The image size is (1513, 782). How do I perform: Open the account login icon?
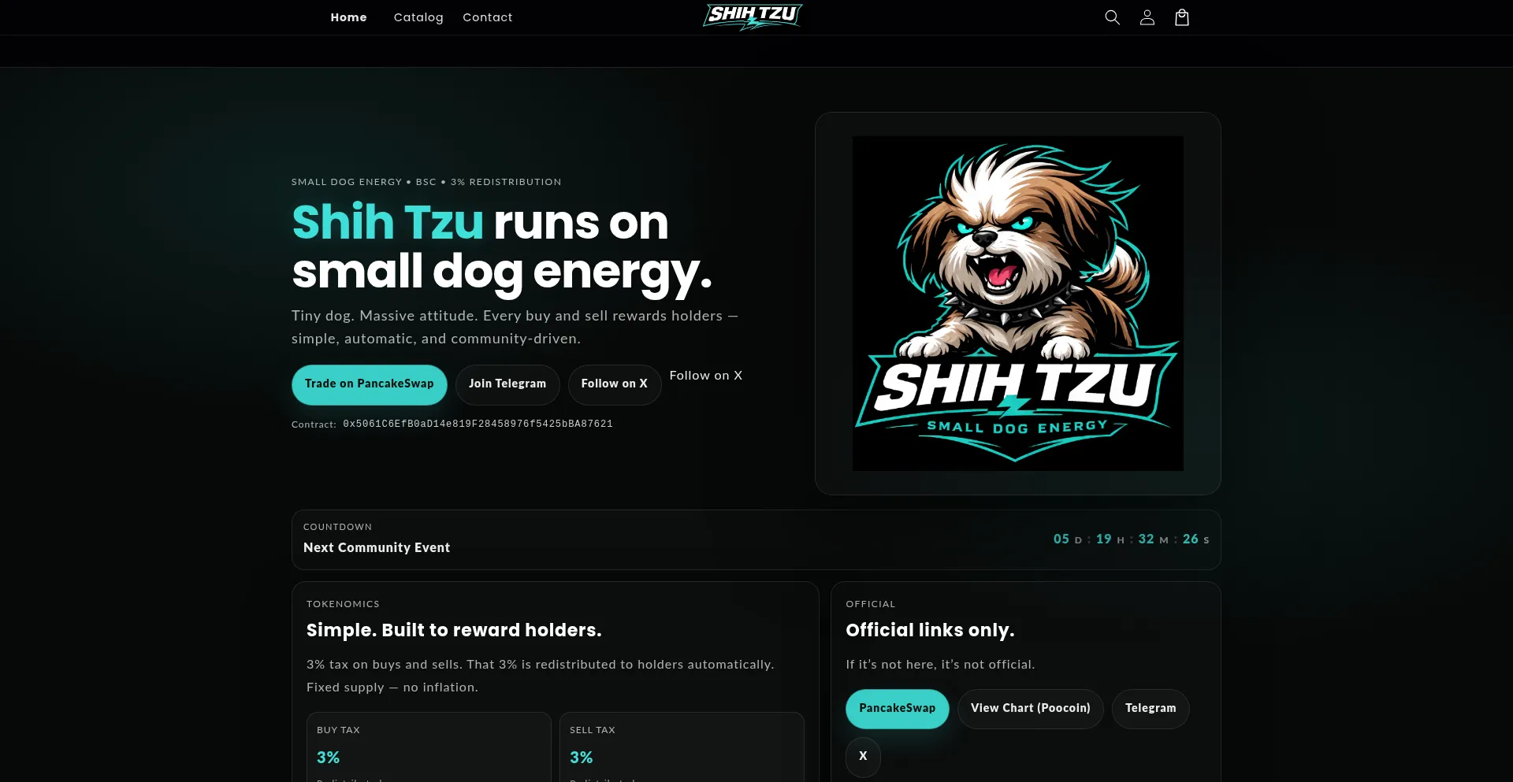1147,17
